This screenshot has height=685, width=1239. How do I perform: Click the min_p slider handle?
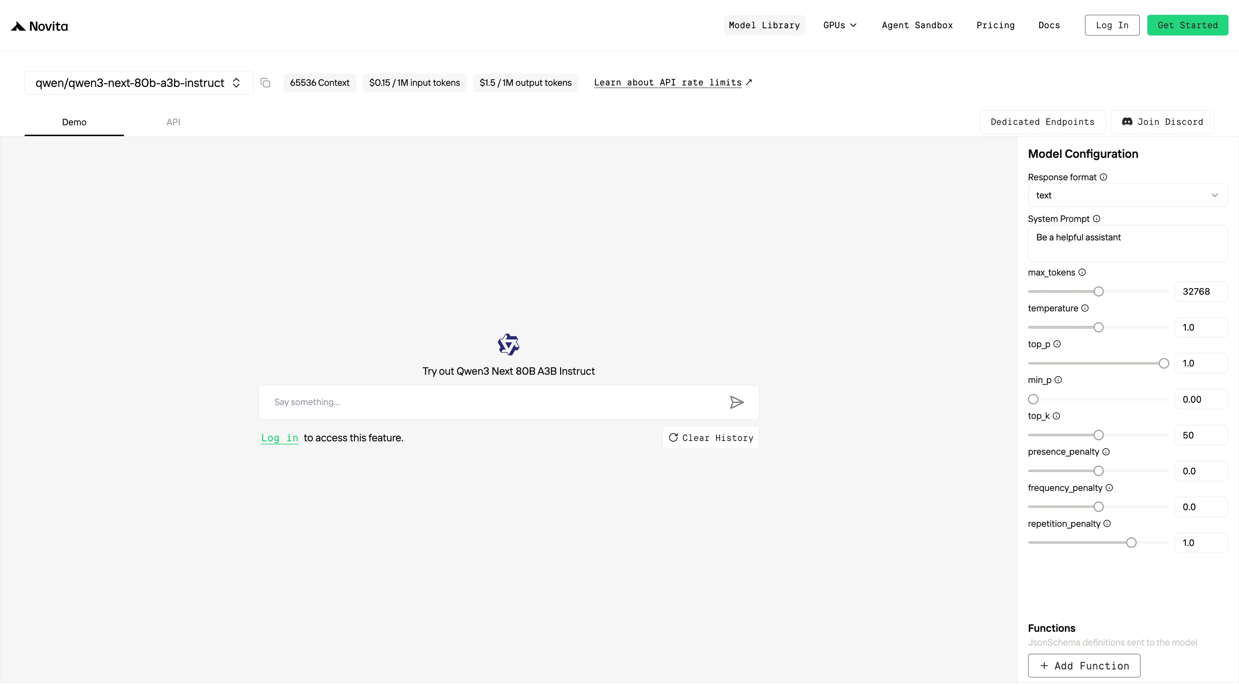(x=1033, y=399)
